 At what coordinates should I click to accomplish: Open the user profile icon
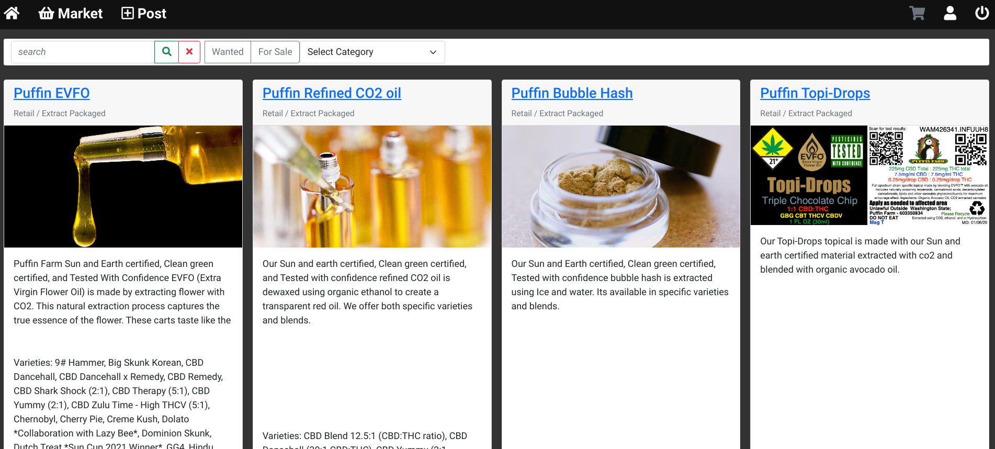(950, 13)
